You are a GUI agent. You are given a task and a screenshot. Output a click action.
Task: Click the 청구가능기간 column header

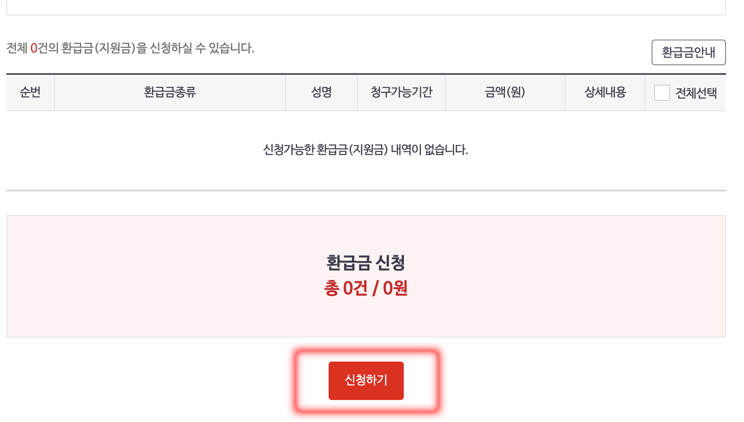(x=401, y=92)
